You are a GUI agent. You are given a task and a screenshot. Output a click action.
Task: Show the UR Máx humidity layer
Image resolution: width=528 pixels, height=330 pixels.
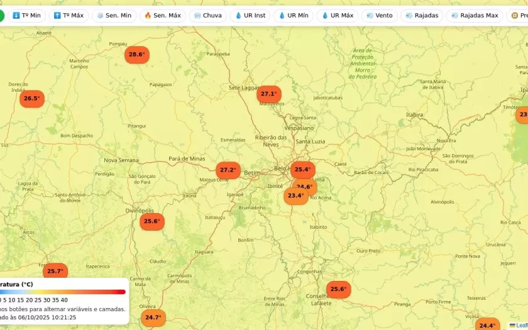click(x=337, y=15)
